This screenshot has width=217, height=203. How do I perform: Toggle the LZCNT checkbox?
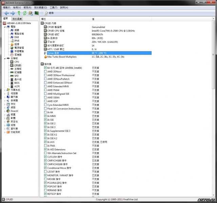tap(45, 171)
